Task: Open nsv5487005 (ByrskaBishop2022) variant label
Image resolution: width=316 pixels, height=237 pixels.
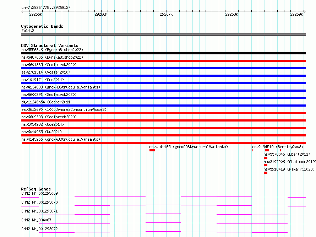Action: pos(52,57)
